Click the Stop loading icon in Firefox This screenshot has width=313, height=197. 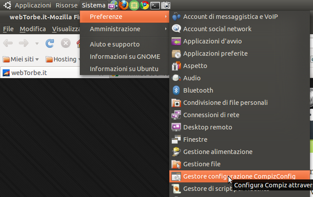click(66, 43)
